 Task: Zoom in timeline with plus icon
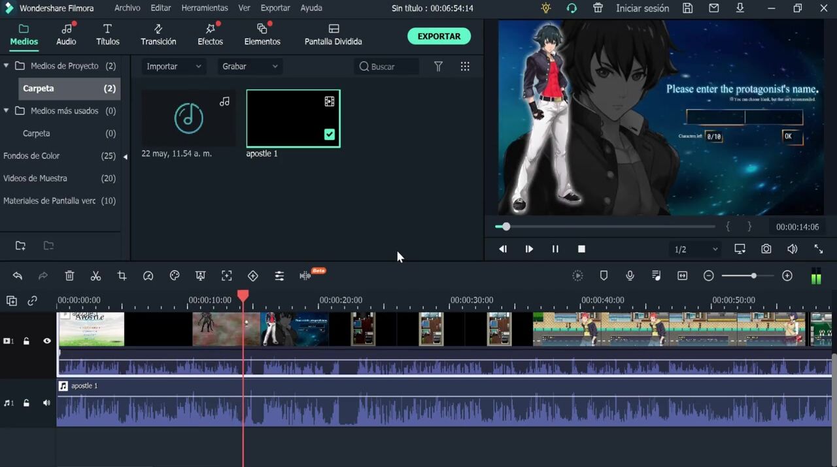pos(787,276)
